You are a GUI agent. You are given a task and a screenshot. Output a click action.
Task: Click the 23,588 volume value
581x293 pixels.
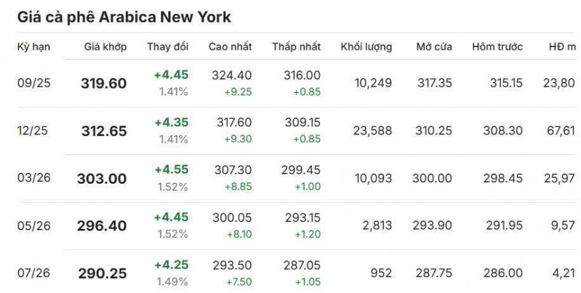(374, 131)
